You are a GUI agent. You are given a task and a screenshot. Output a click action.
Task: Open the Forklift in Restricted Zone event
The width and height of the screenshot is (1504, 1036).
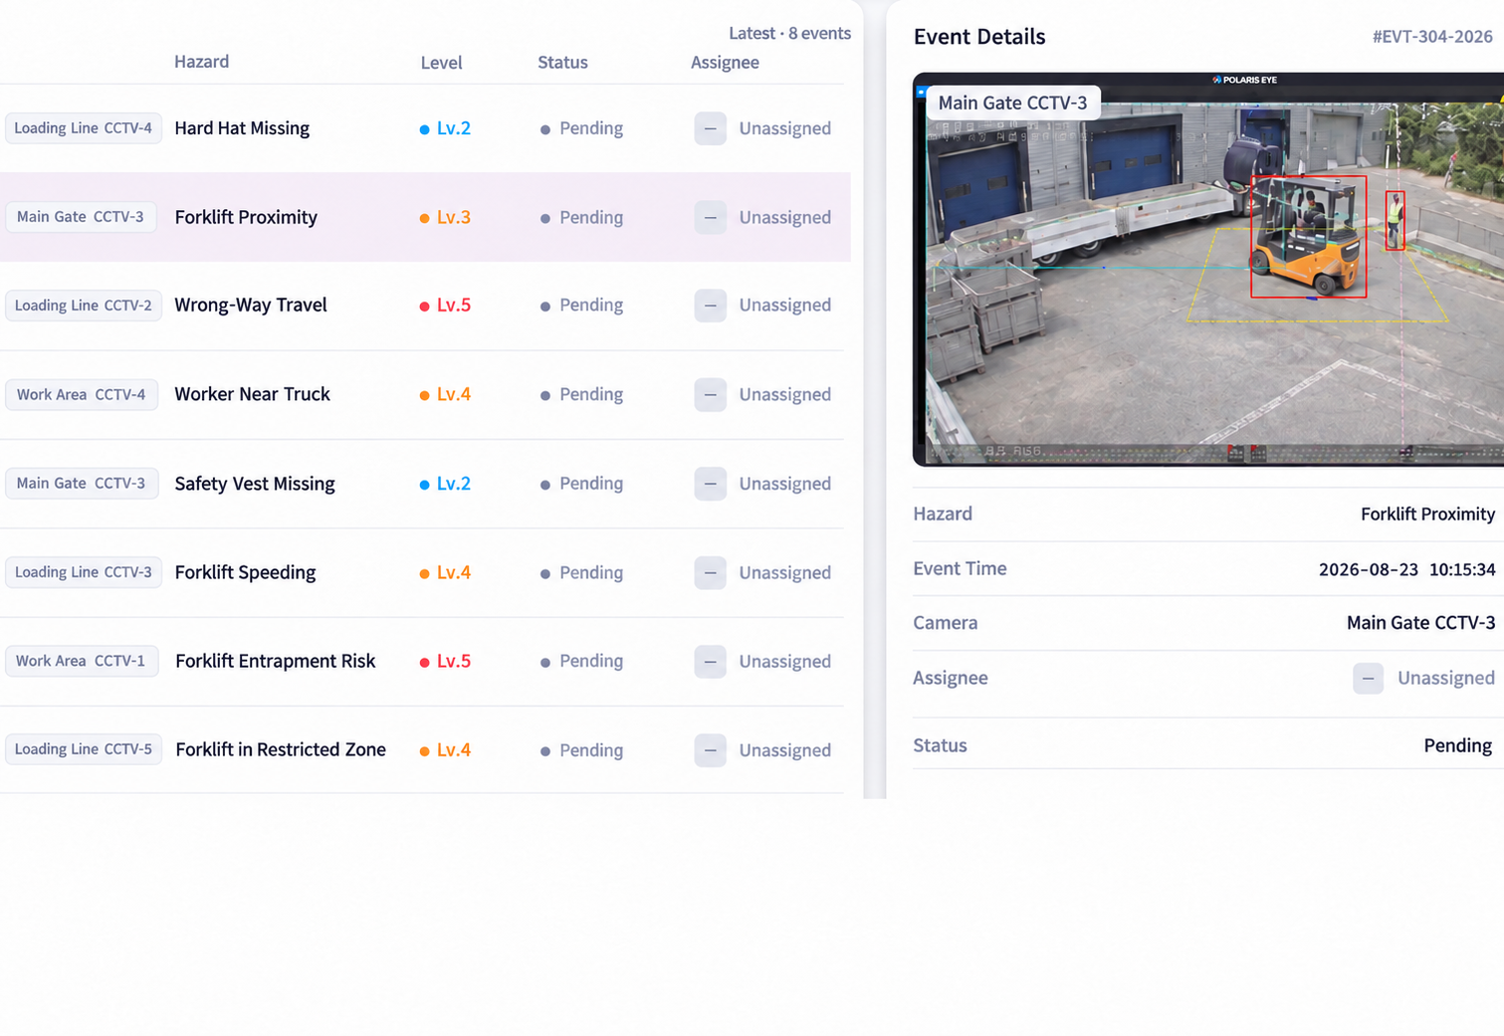coord(422,749)
